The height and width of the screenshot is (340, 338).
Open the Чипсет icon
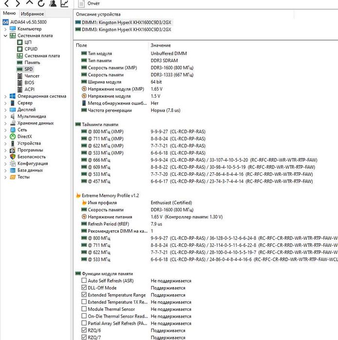click(x=20, y=76)
